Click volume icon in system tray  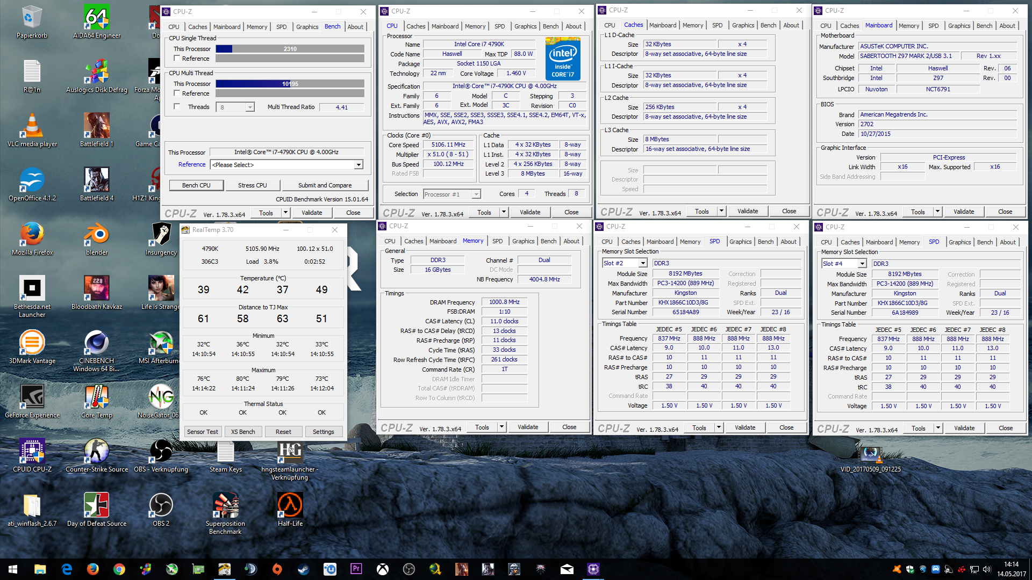coord(986,569)
